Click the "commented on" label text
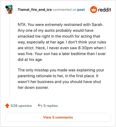116x127 pixels. click(64, 10)
